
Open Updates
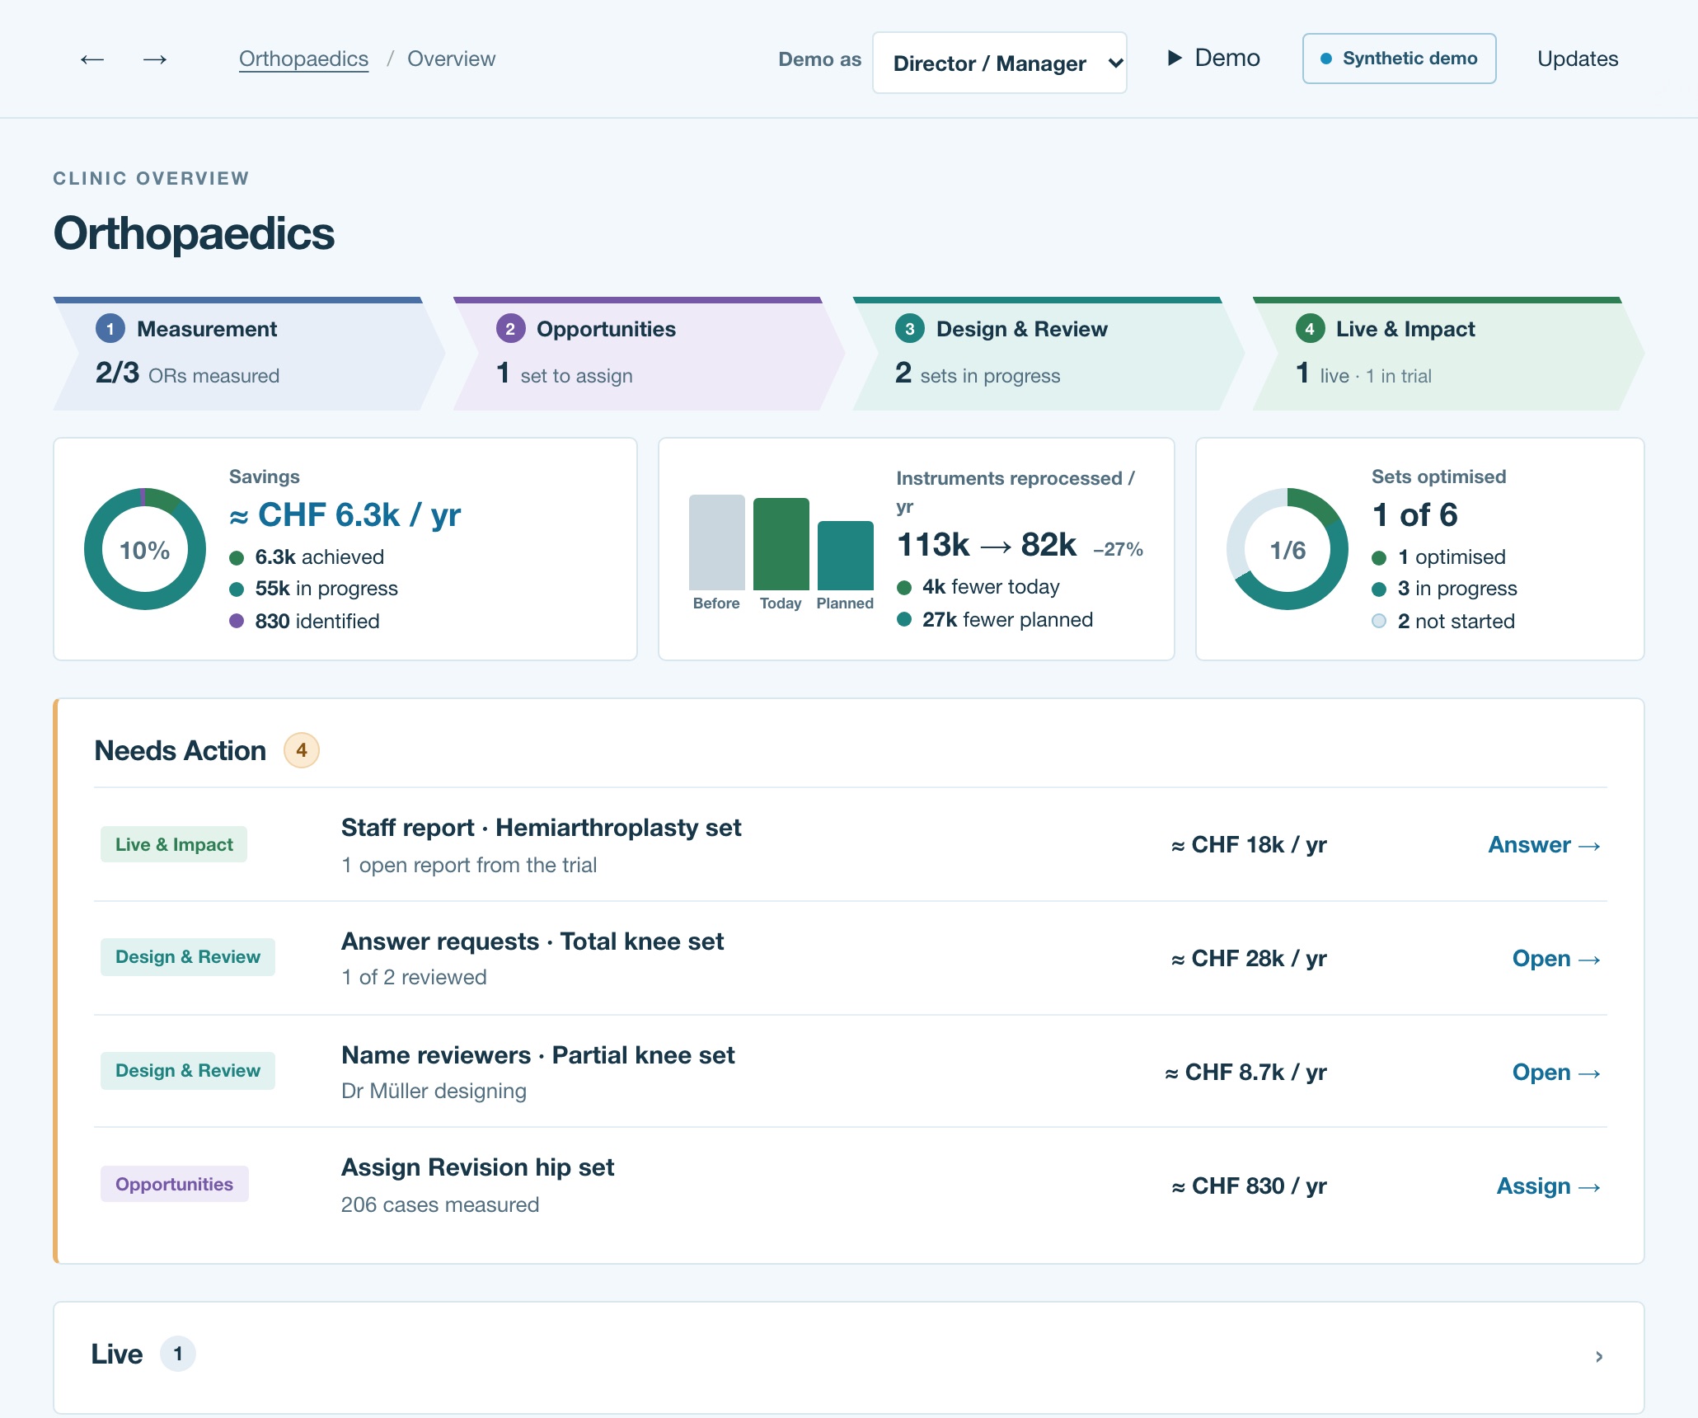(x=1578, y=59)
